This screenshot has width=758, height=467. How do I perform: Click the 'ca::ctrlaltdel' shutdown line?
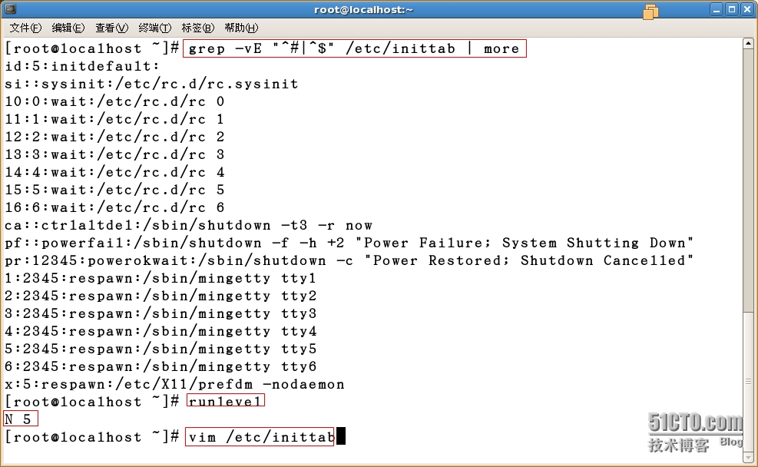pos(188,225)
